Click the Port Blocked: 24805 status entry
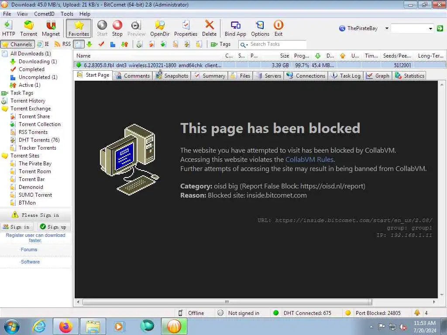The image size is (447, 335). click(373, 313)
